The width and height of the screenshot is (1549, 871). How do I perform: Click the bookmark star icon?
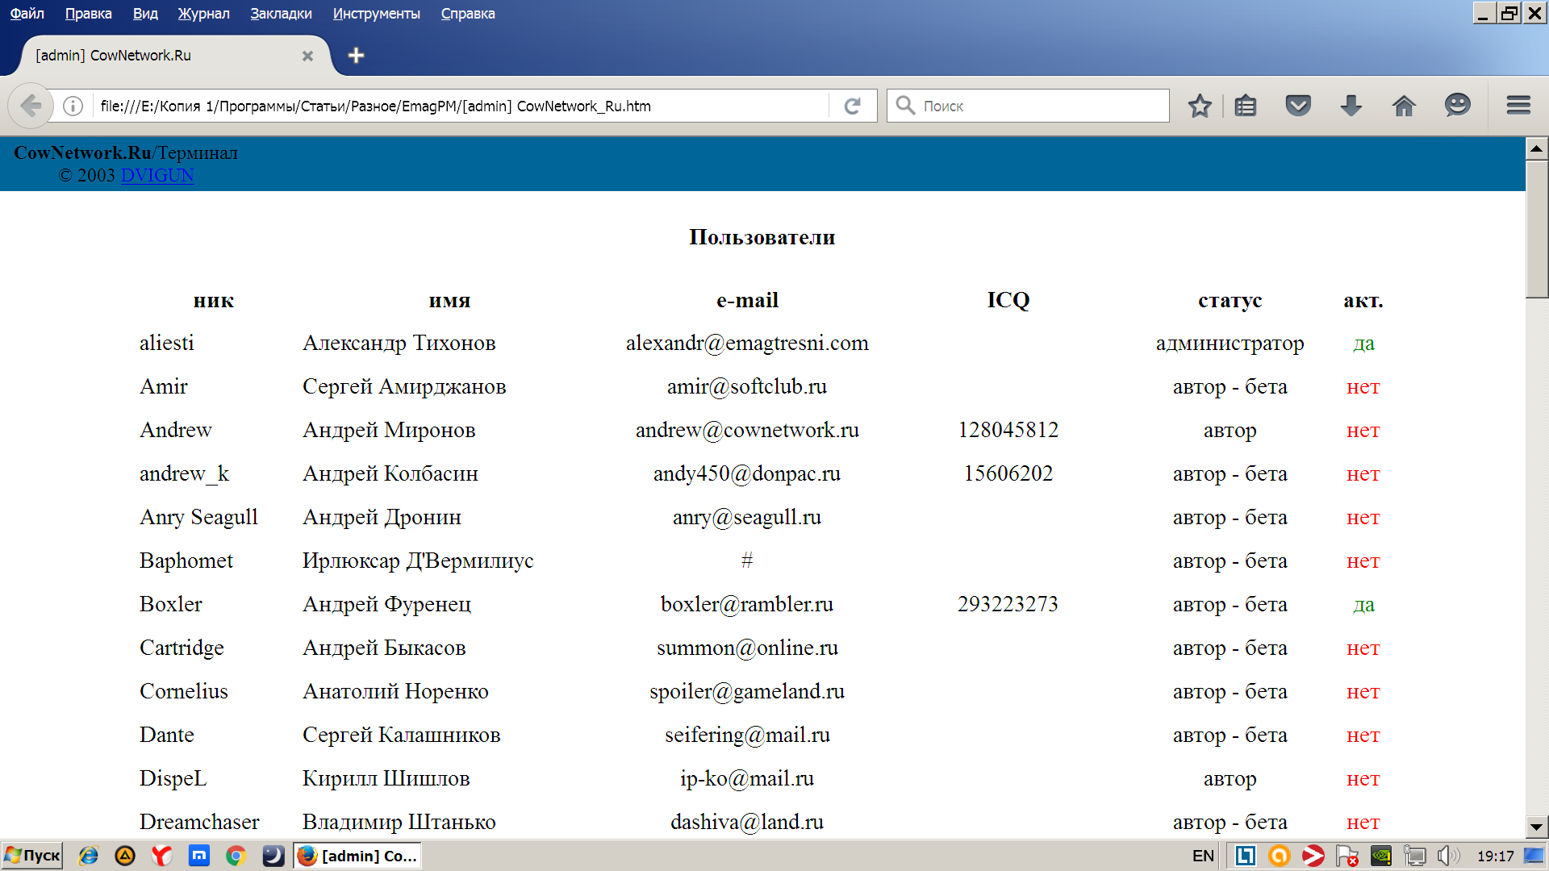point(1200,106)
